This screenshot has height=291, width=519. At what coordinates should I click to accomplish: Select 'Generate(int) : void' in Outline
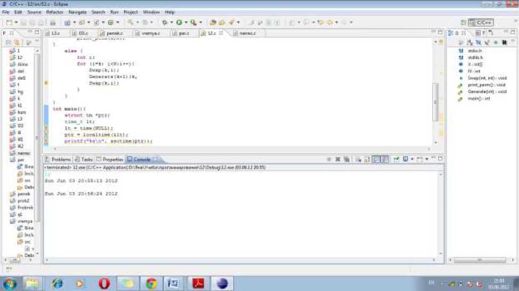tap(483, 92)
